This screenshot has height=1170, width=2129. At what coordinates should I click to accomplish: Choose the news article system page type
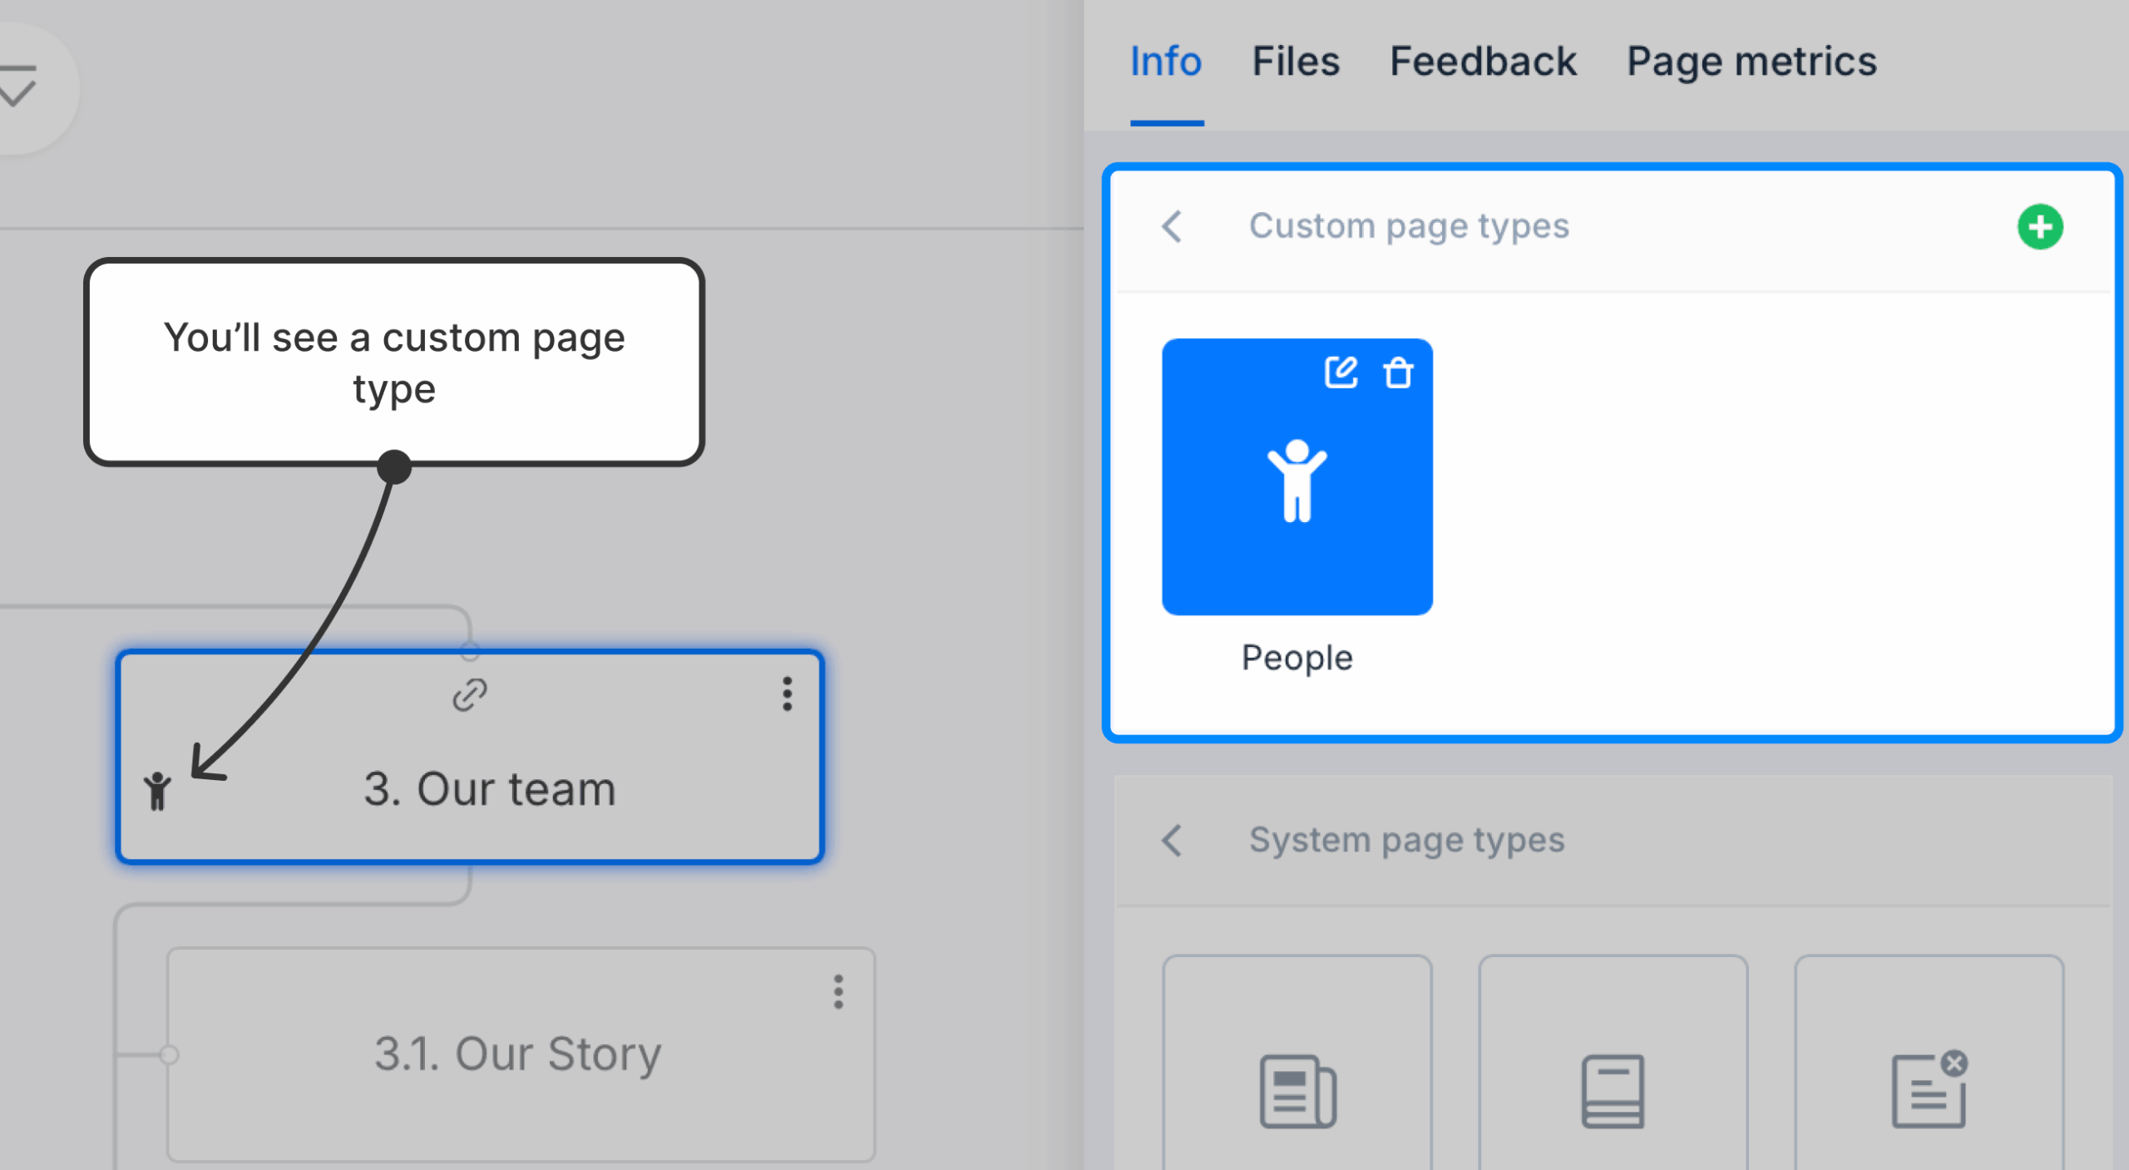pos(1297,1064)
